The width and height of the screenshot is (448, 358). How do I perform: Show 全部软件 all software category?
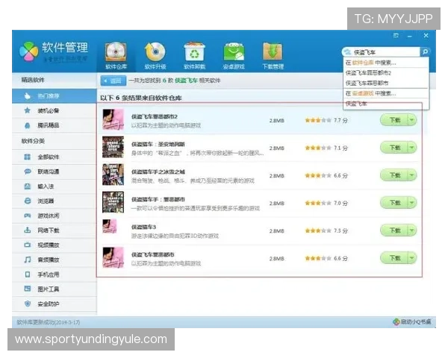point(55,157)
